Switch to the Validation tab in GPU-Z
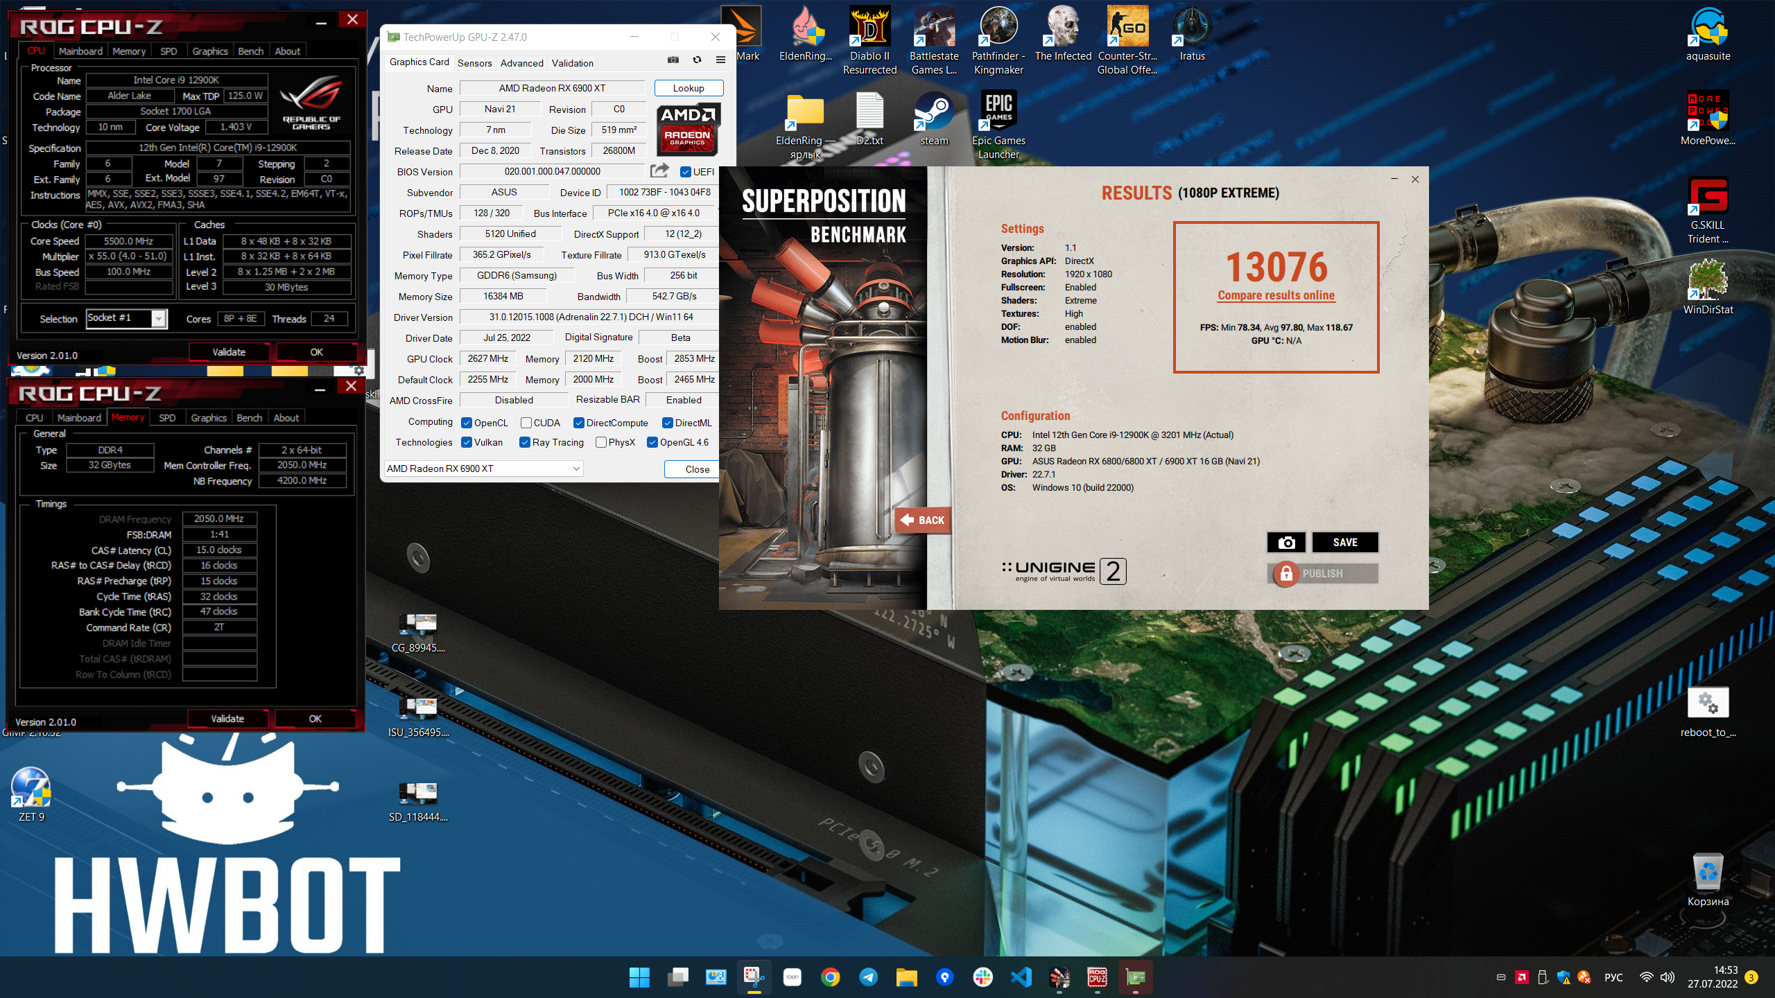 point(572,63)
